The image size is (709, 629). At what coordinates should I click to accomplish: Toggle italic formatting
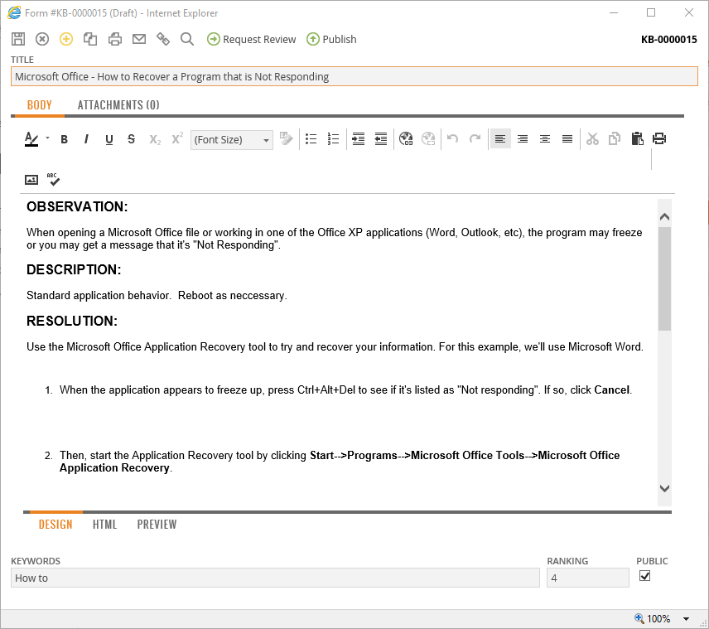(x=86, y=139)
